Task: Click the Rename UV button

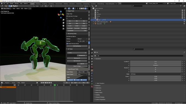Action: [x=82, y=55]
